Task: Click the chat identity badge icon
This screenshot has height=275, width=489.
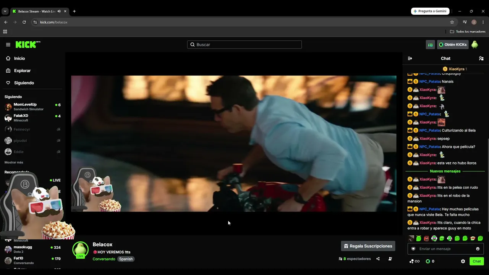Action: coord(413,249)
